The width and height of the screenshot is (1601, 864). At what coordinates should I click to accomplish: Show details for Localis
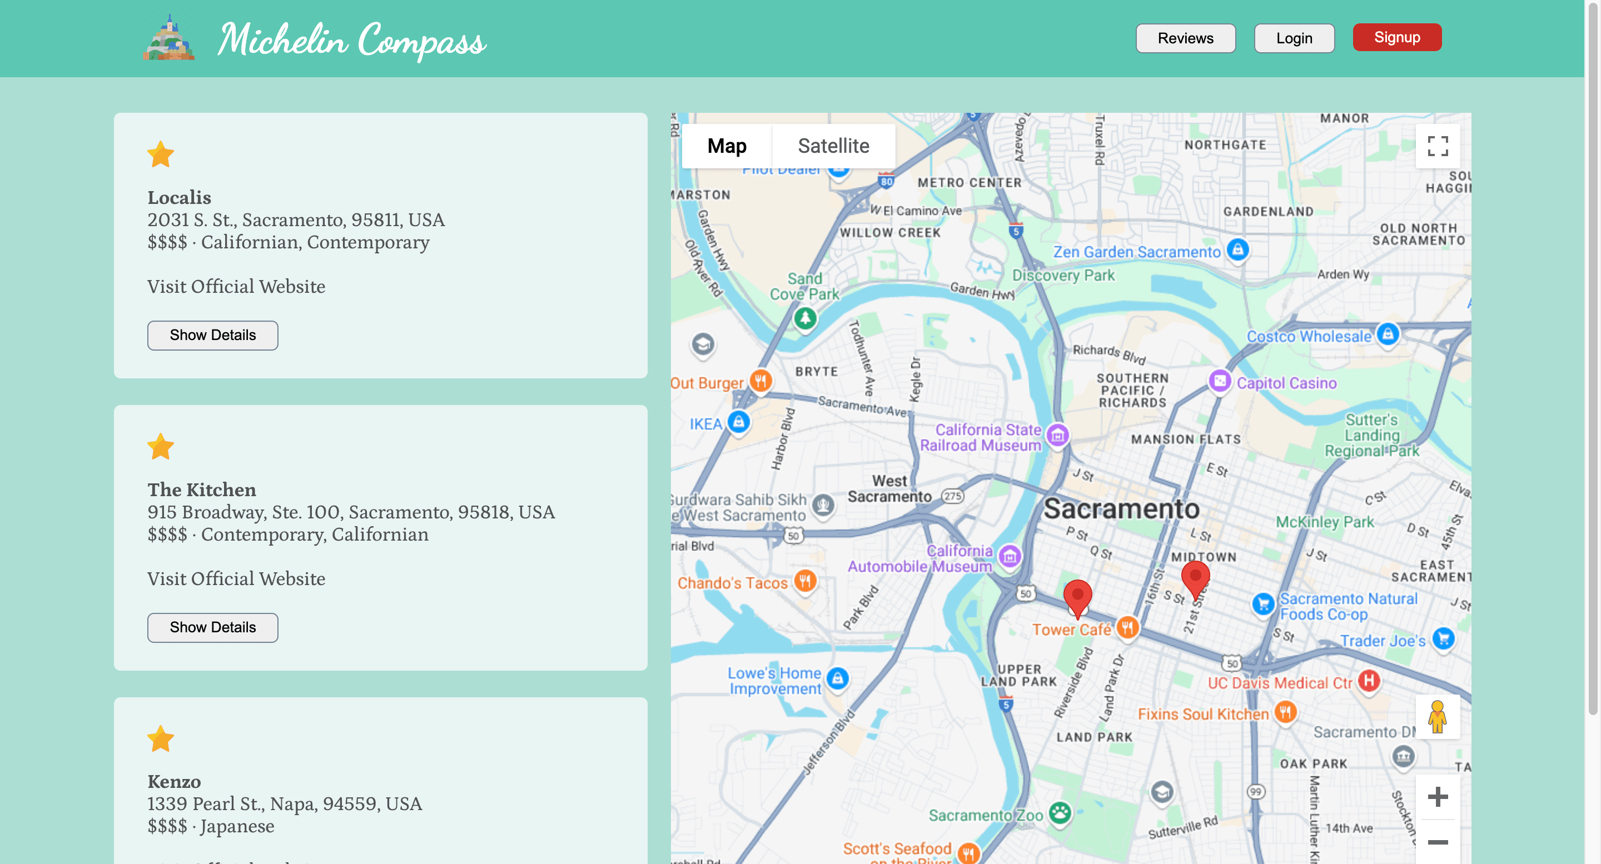pyautogui.click(x=212, y=336)
